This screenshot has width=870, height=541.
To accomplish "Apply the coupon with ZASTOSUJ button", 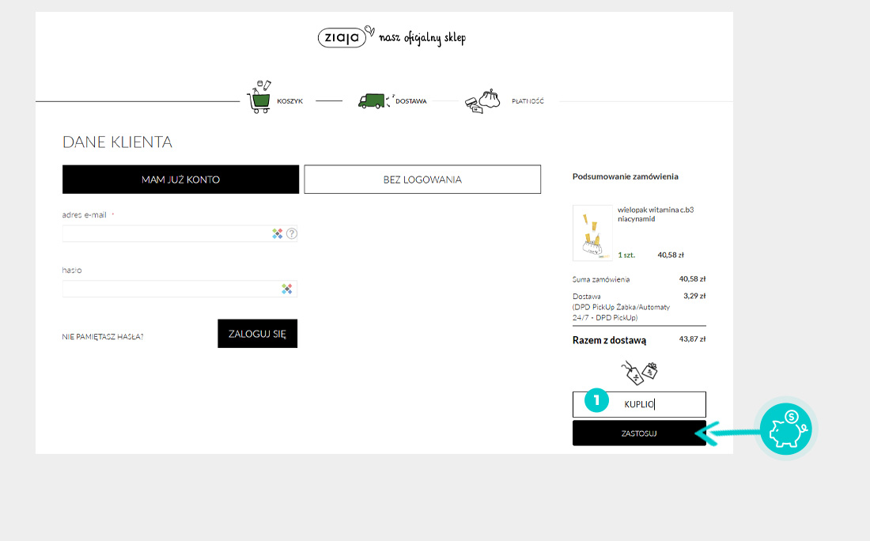I will click(638, 433).
